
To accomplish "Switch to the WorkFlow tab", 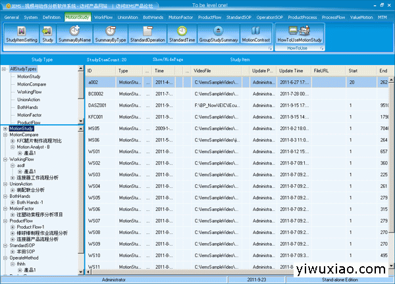I will click(103, 17).
